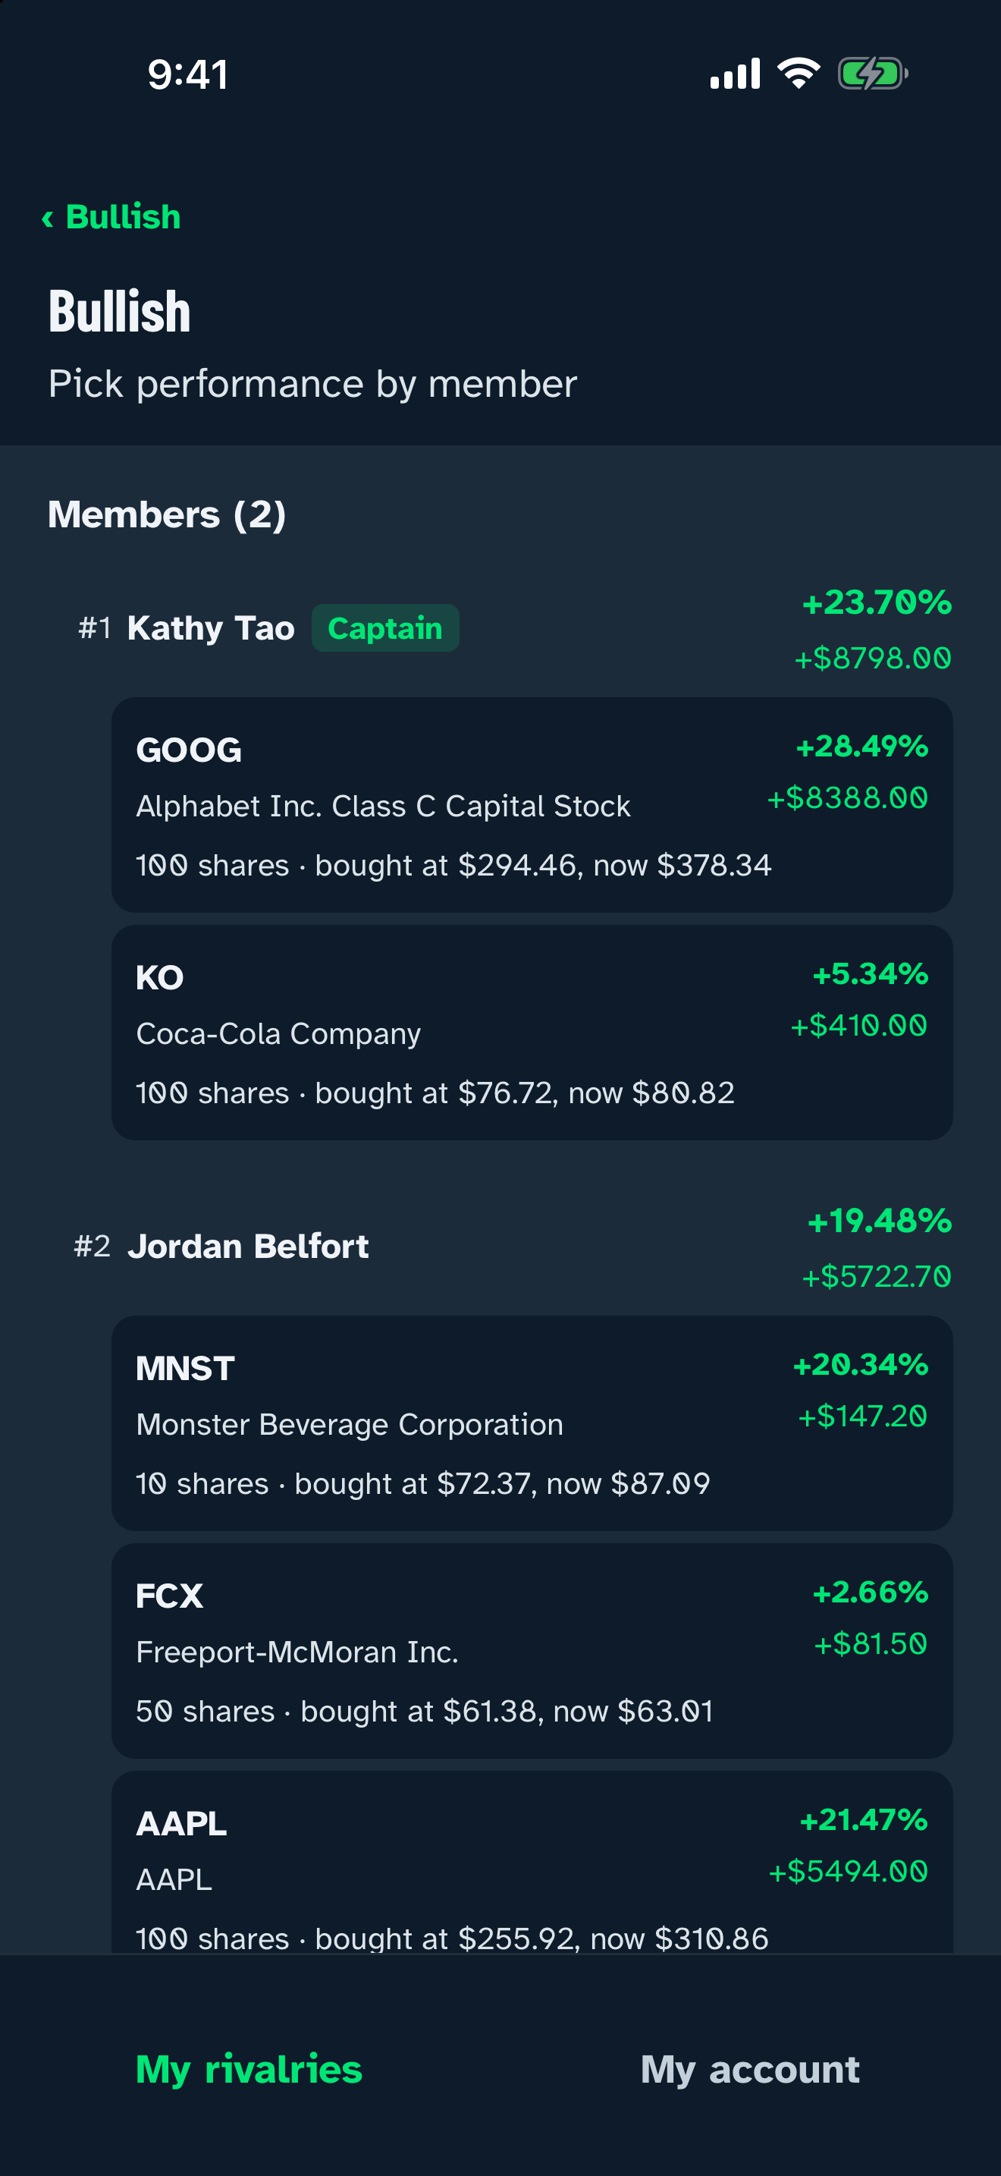The image size is (1001, 2176).
Task: Open the MNST Monster Beverage card
Action: point(532,1423)
